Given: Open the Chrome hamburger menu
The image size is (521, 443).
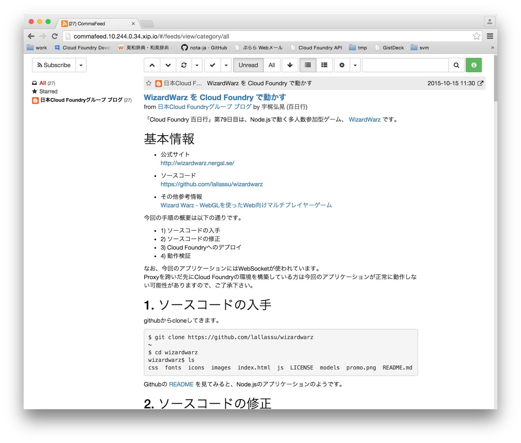Looking at the screenshot, I should point(490,36).
